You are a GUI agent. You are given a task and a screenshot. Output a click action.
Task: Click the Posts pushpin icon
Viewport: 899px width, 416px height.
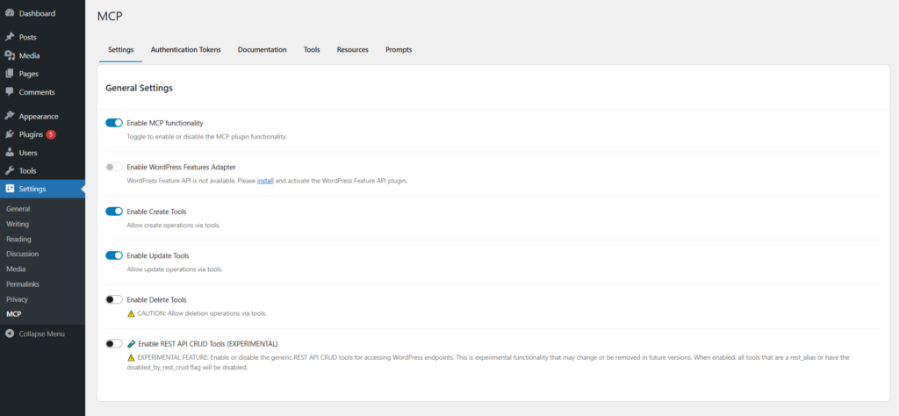pyautogui.click(x=10, y=37)
